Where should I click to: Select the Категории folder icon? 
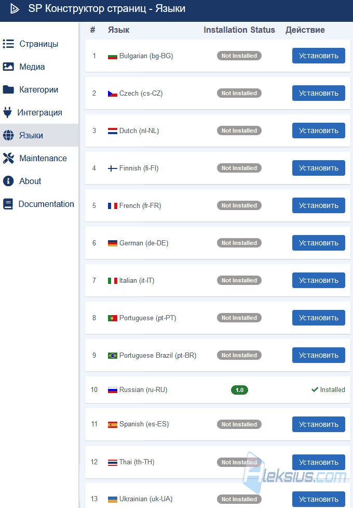click(x=8, y=89)
